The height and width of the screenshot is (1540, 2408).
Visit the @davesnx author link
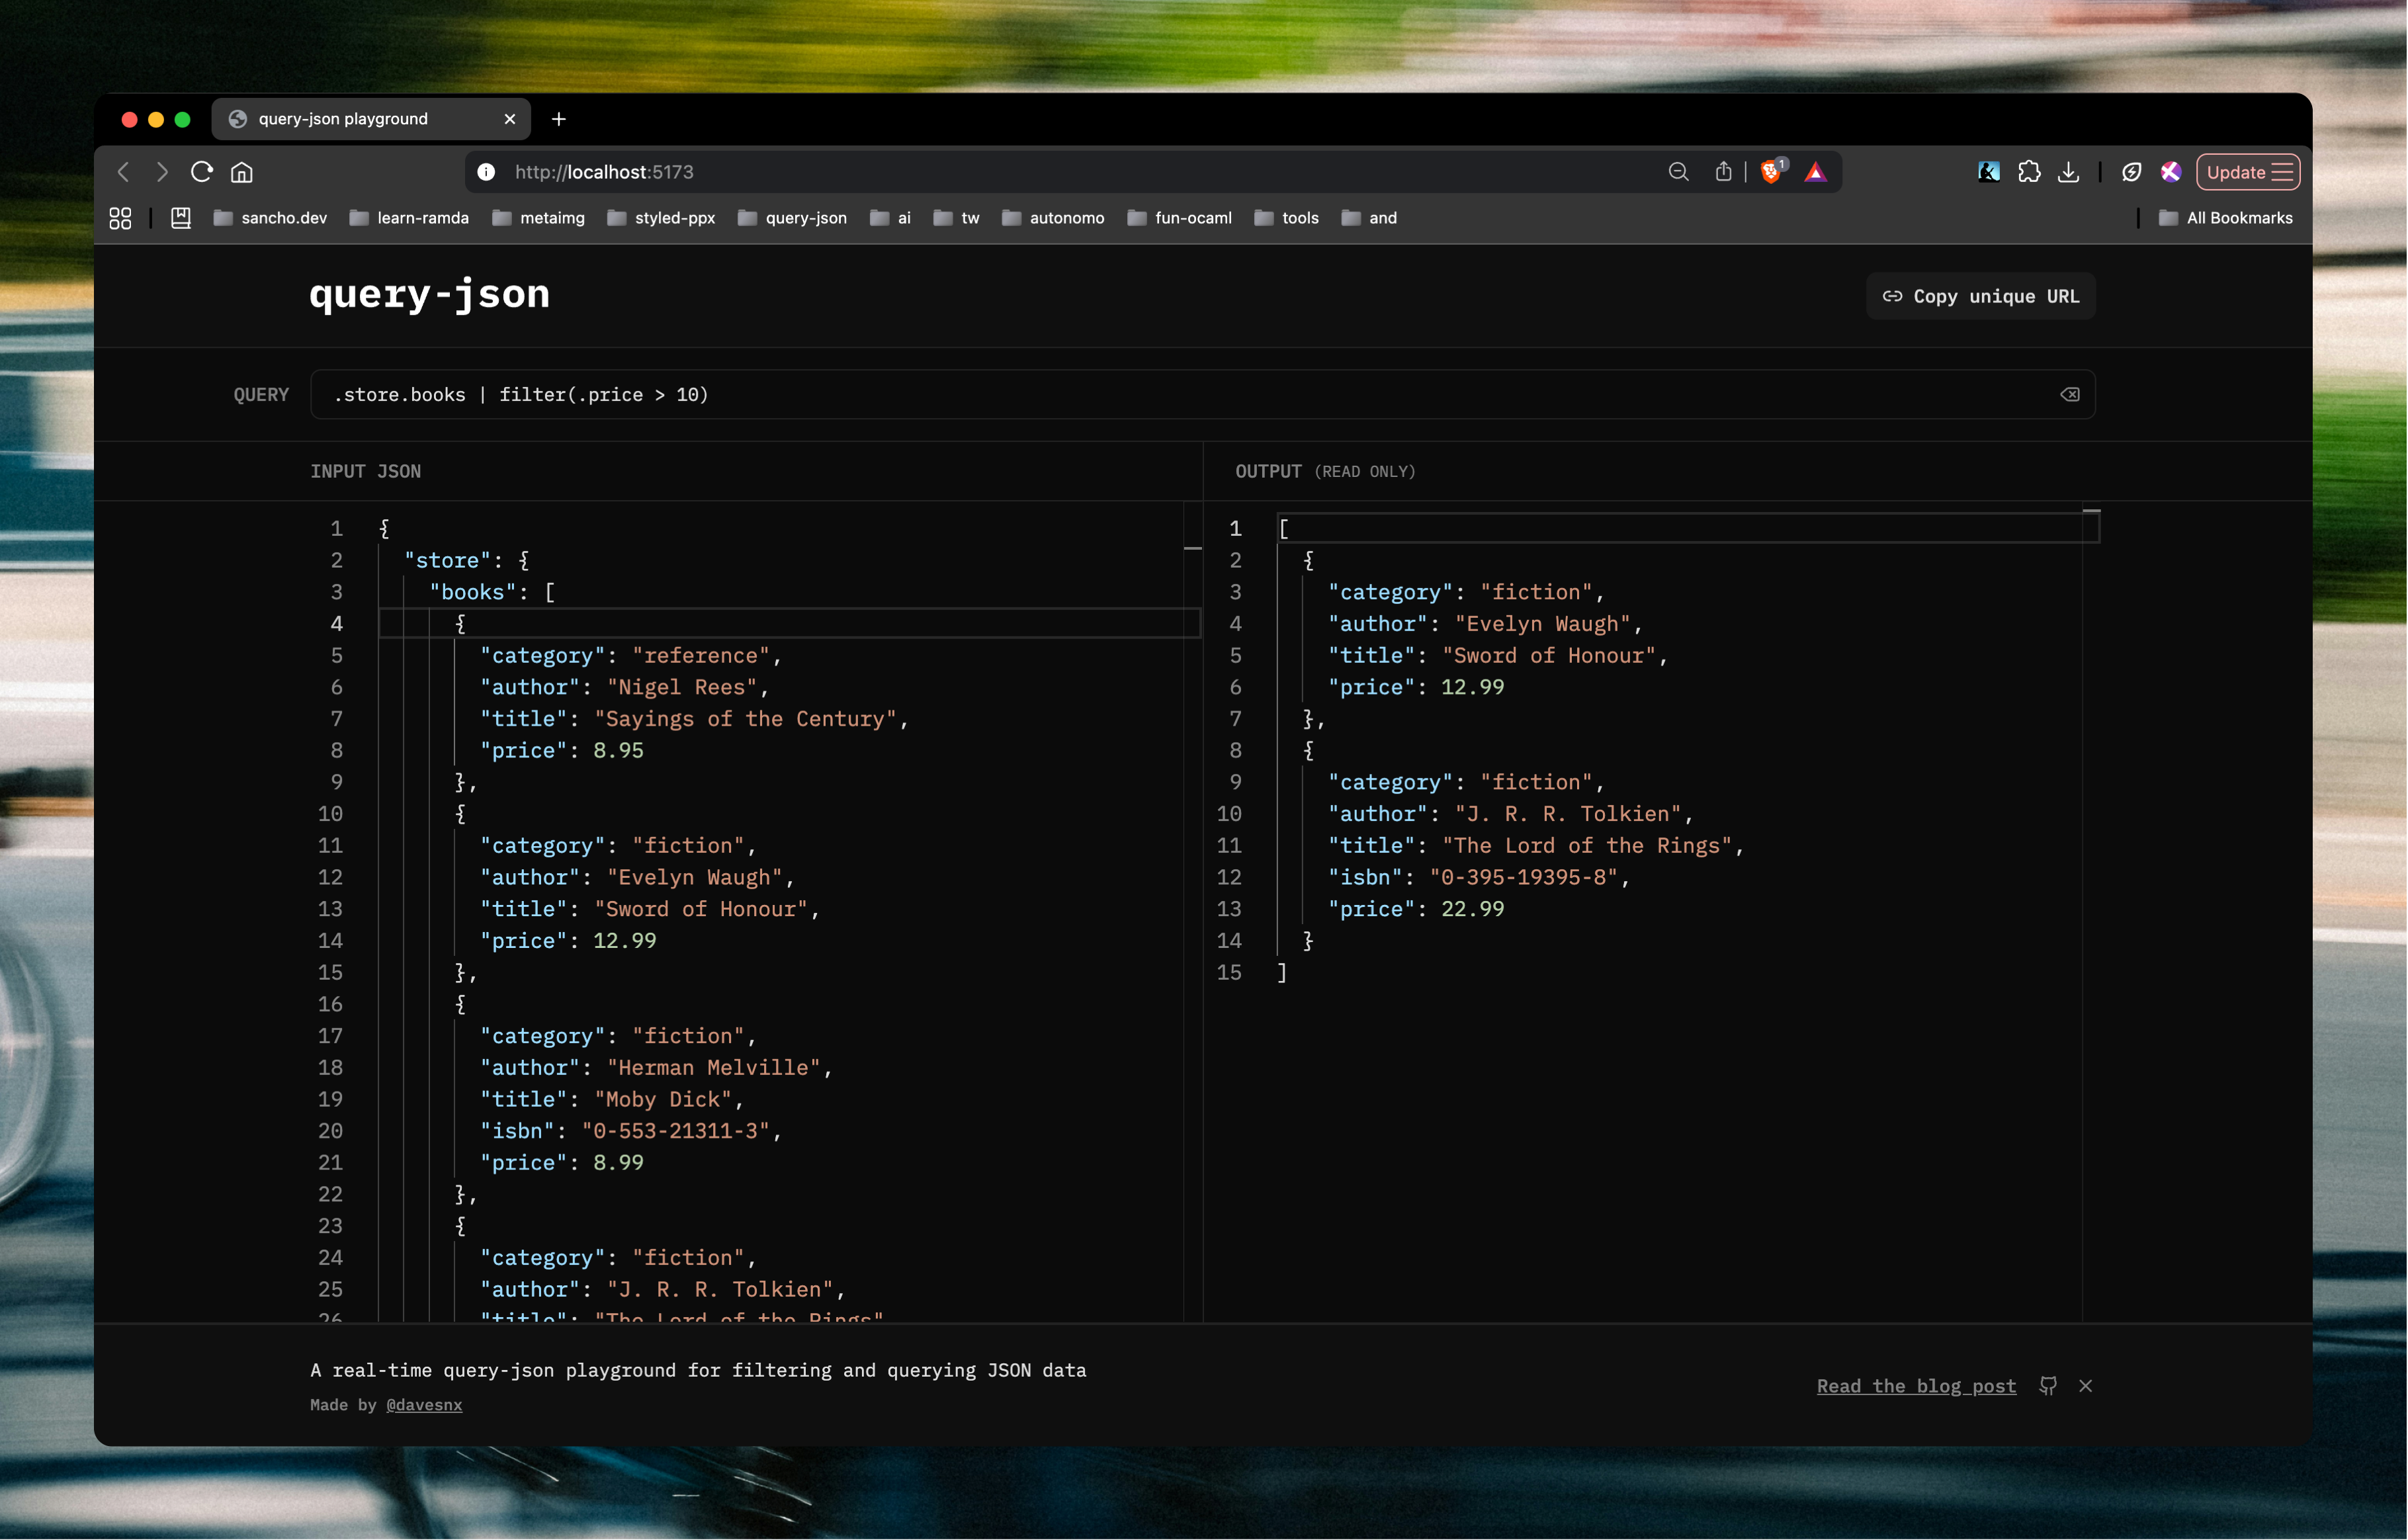click(x=424, y=1405)
